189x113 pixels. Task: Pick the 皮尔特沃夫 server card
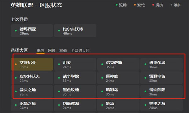coord(32,78)
